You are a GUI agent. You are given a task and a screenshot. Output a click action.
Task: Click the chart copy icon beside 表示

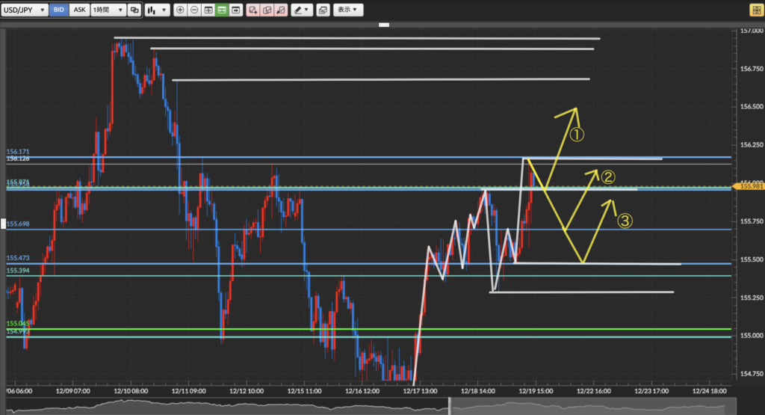pyautogui.click(x=323, y=10)
